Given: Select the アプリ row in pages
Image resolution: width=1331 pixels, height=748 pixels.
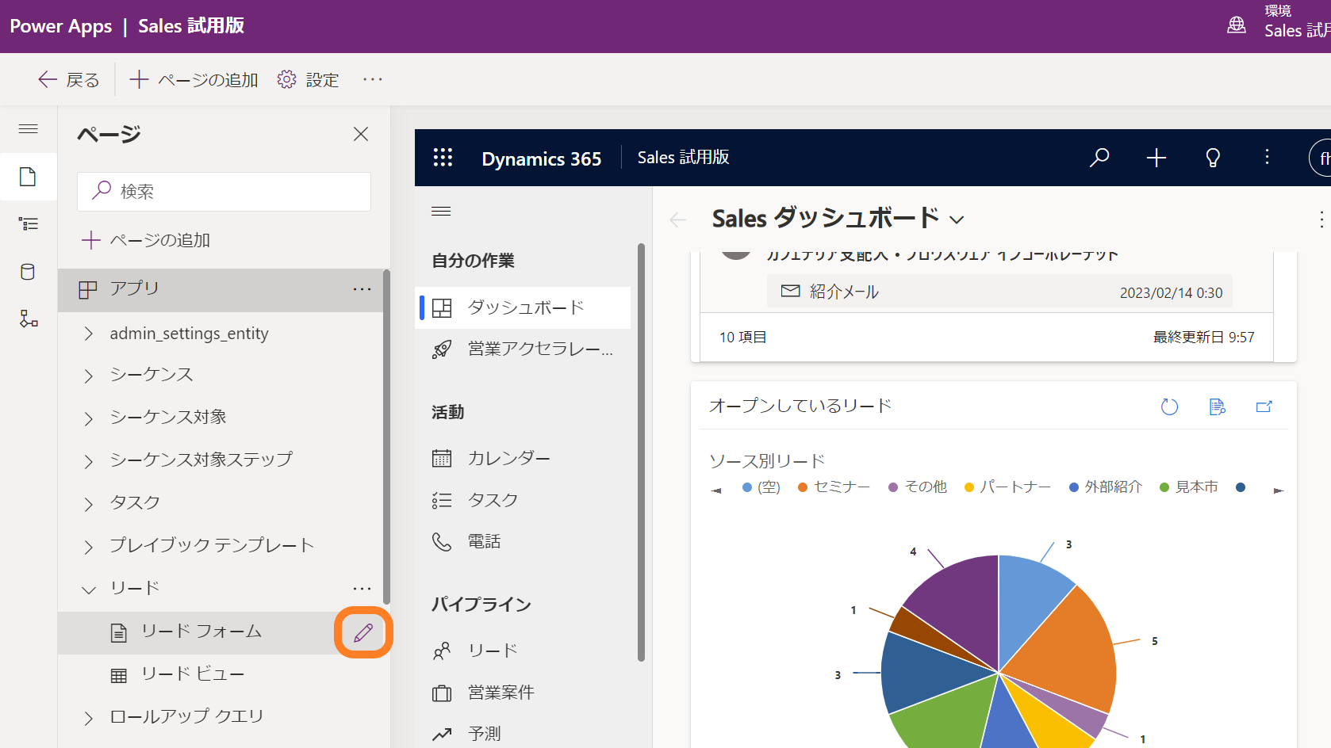Looking at the screenshot, I should [220, 290].
